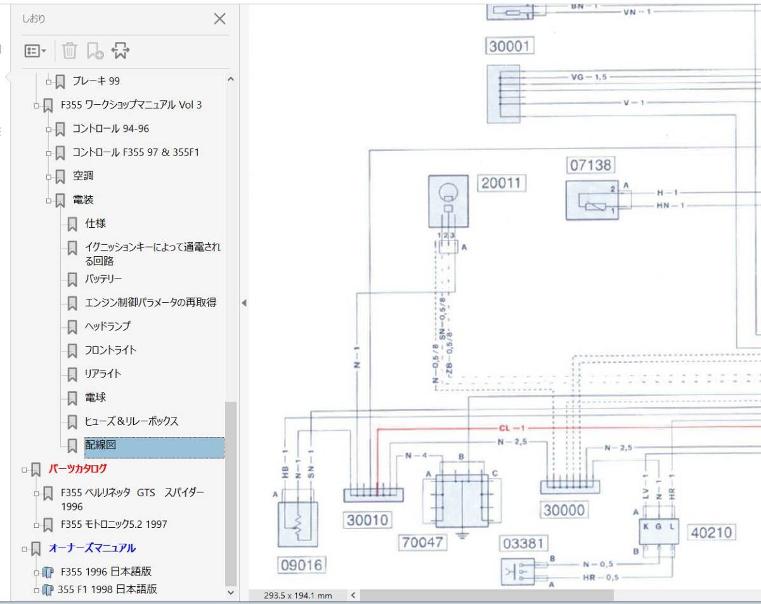Open コントロール F355 97 & 355F1 bookmark
Screen dimensions: 761x604
pyautogui.click(x=136, y=152)
